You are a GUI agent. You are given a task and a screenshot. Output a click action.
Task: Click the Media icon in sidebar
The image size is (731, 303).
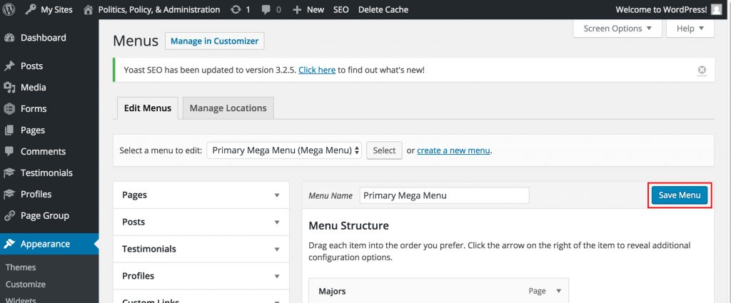9,88
